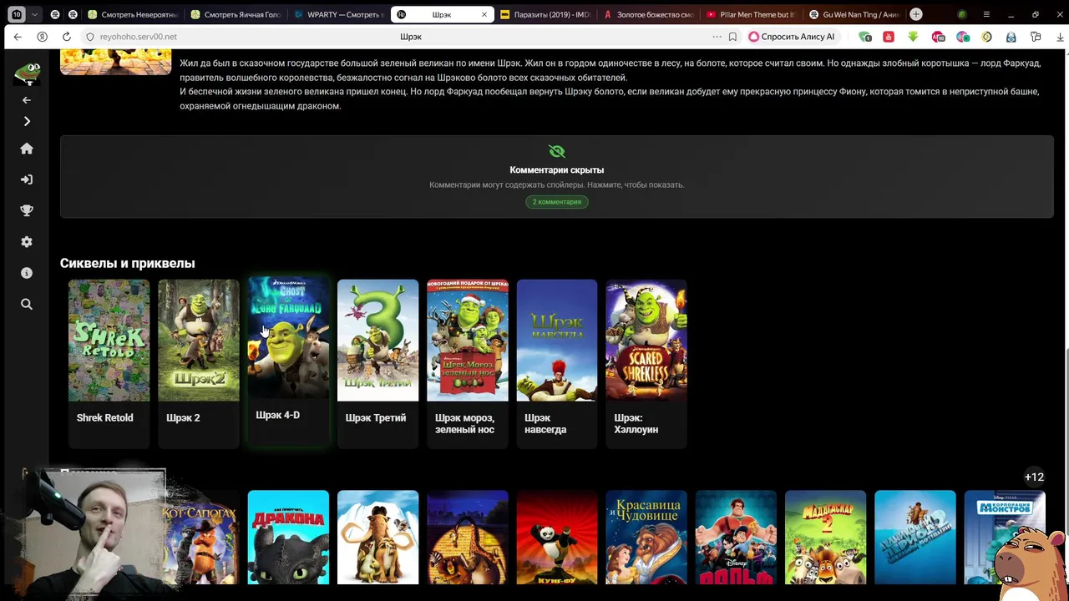Screen dimensions: 1069x601
Task: Open search from the sidebar magnifier
Action: pyautogui.click(x=27, y=305)
